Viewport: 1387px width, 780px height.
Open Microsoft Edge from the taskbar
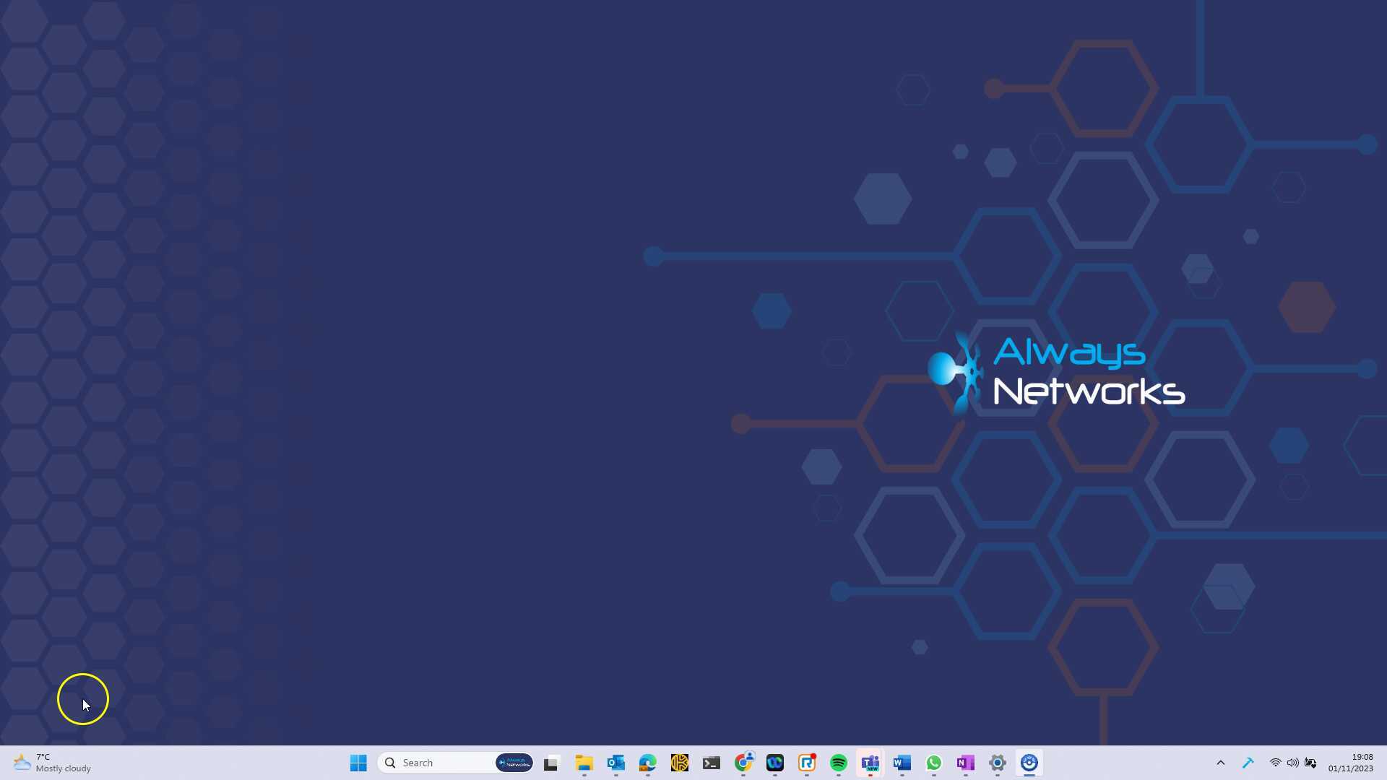pyautogui.click(x=647, y=763)
